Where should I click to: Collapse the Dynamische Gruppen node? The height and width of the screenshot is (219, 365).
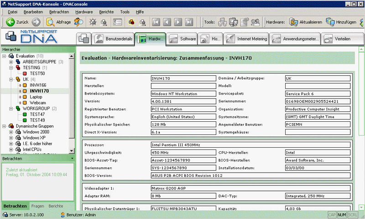pos(4,126)
